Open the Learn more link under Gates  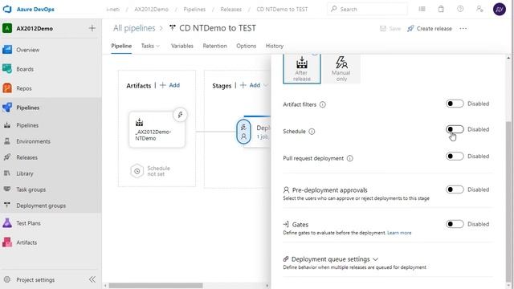pos(399,233)
